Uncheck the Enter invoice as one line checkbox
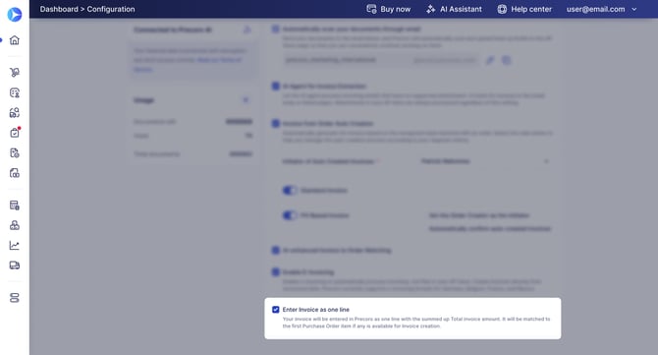658x355 pixels. point(276,310)
